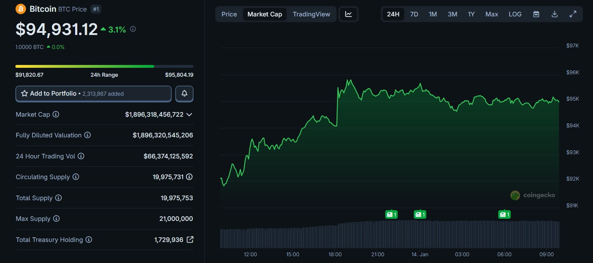Click the 24h Range progress bar

[104, 66]
